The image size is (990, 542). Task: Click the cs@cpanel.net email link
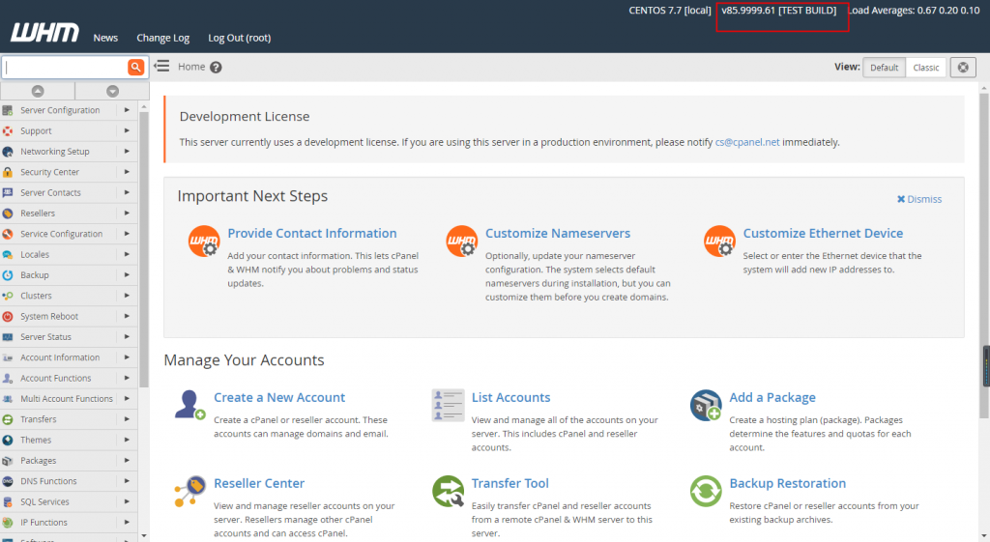point(747,142)
